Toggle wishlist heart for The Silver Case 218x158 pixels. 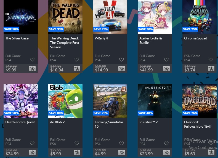pos(32,60)
